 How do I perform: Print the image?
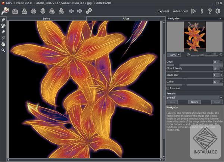(34, 11)
